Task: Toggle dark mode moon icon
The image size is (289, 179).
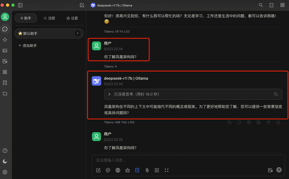Action: [x=5, y=162]
